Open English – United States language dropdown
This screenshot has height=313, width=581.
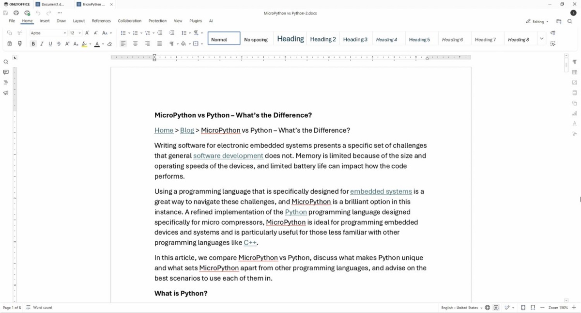tap(462, 308)
